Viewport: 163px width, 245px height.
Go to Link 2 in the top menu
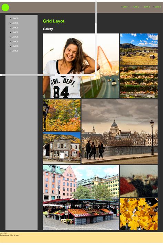(x=136, y=7)
